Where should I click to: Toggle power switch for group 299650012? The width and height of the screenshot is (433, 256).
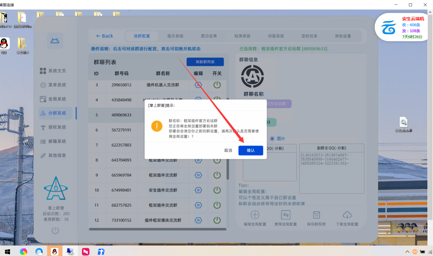click(x=217, y=85)
